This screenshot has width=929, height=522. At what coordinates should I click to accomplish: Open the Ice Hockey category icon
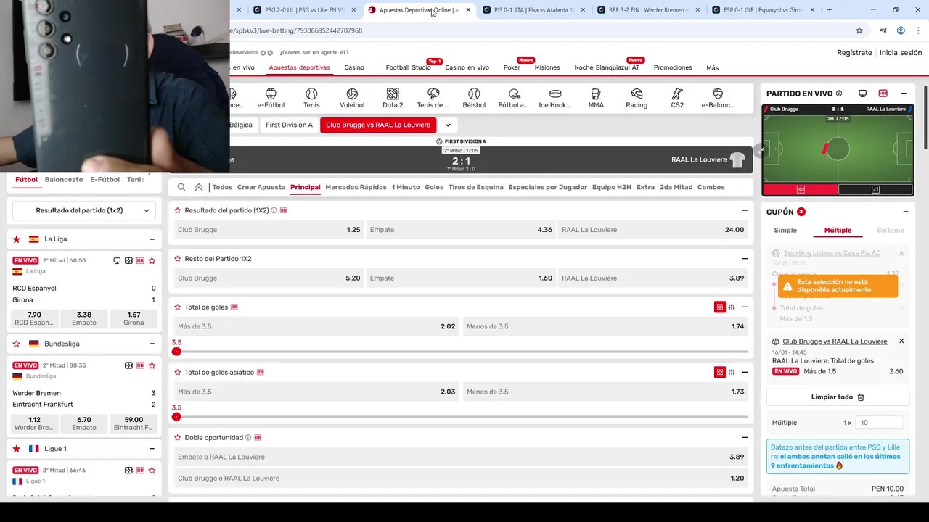click(555, 98)
